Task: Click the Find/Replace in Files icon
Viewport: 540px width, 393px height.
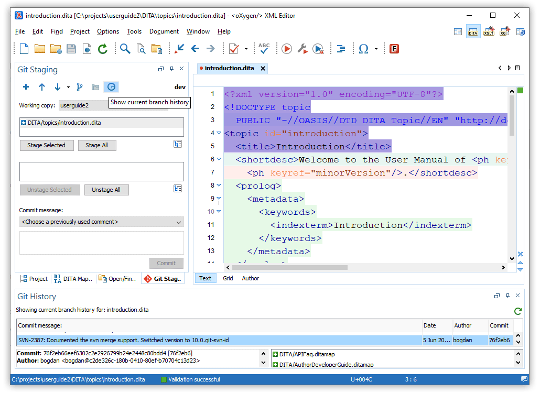Action: (141, 49)
